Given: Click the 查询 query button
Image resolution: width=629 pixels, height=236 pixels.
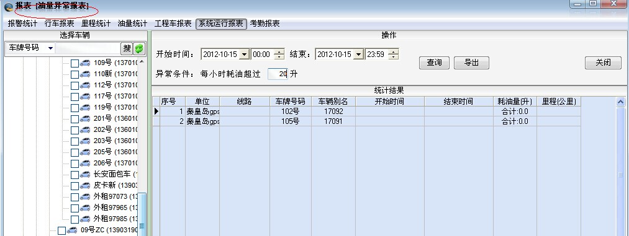Looking at the screenshot, I should [x=434, y=63].
